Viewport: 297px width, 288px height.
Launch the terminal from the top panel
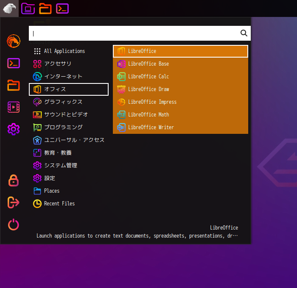[x=62, y=8]
